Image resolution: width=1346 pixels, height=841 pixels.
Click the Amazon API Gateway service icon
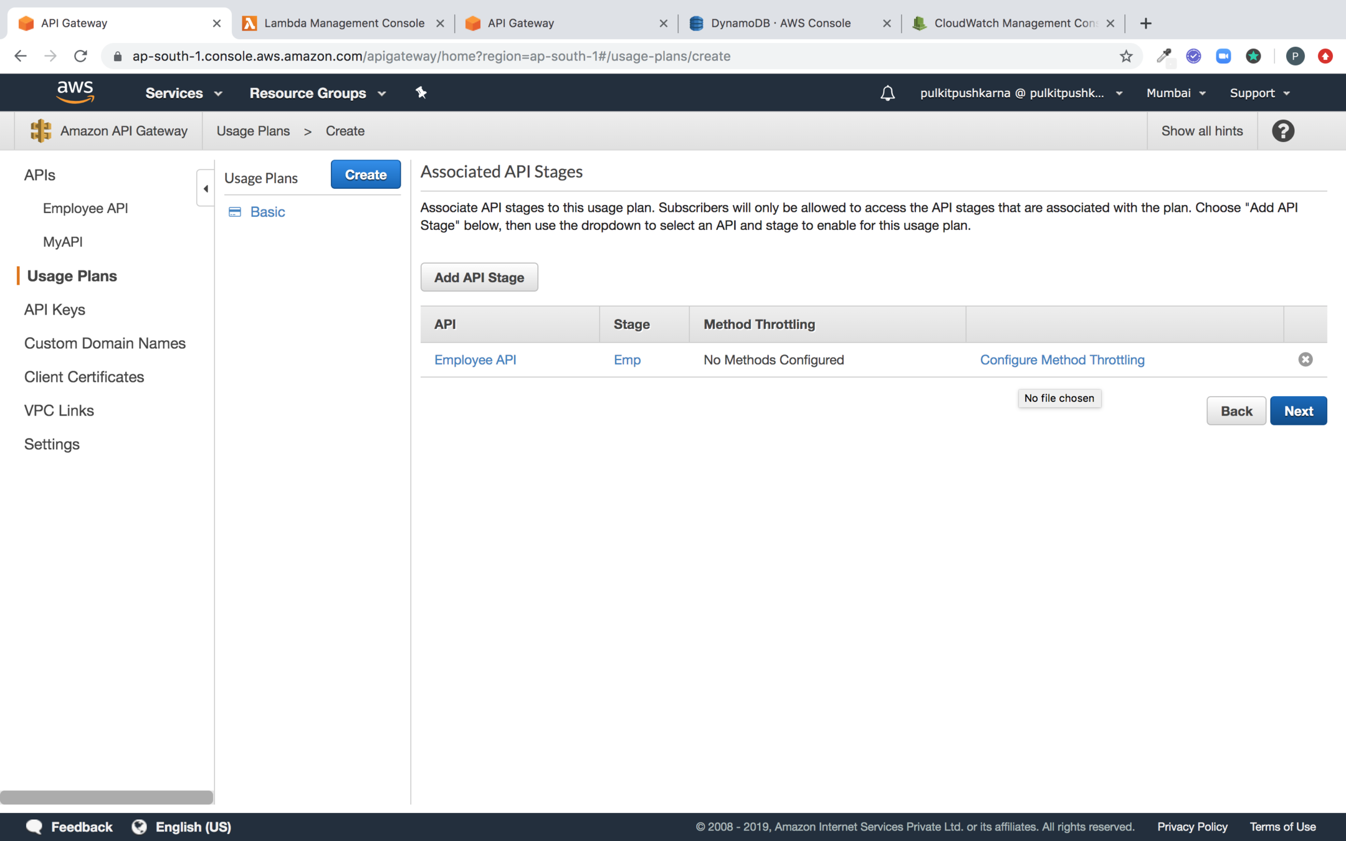41,131
